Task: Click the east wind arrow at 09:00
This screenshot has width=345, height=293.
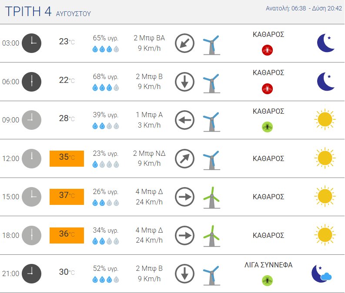Action: point(184,120)
